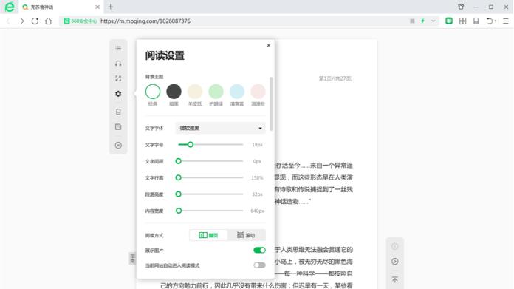
Task: Click the undo closed tab arrow
Action: tap(490, 21)
